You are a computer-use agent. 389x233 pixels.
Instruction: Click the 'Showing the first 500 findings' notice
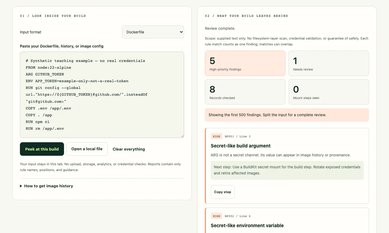point(287,115)
